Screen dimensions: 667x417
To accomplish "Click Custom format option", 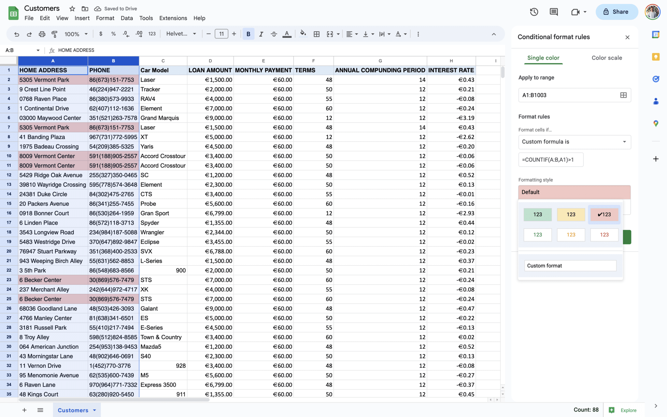I will tap(570, 266).
